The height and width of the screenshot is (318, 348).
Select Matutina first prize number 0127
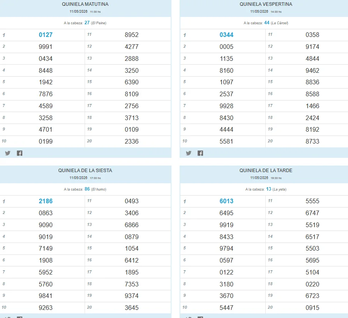46,35
